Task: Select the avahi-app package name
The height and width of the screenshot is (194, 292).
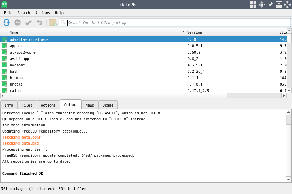Action: (x=20, y=59)
